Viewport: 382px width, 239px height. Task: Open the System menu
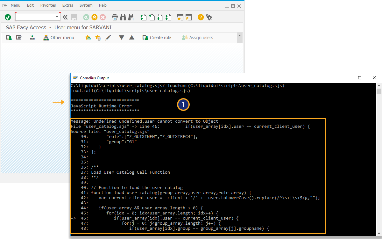point(86,5)
